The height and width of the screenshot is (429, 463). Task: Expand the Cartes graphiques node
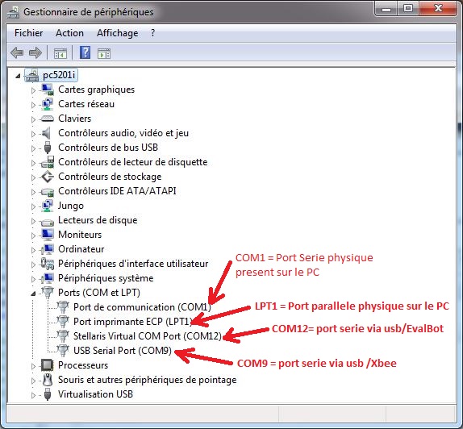33,90
